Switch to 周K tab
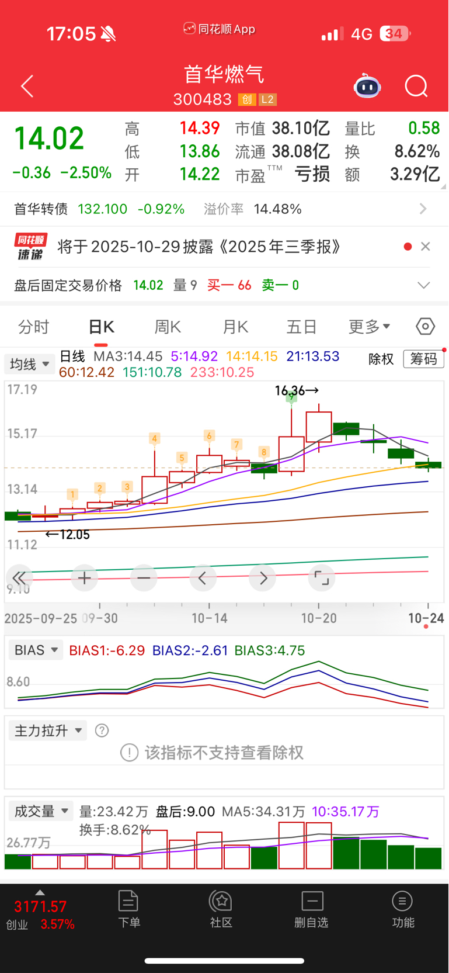Screen dimensions: 449x973 coord(168,326)
